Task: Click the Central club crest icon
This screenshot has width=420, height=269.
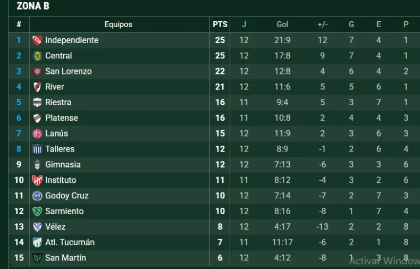Action: click(x=37, y=56)
